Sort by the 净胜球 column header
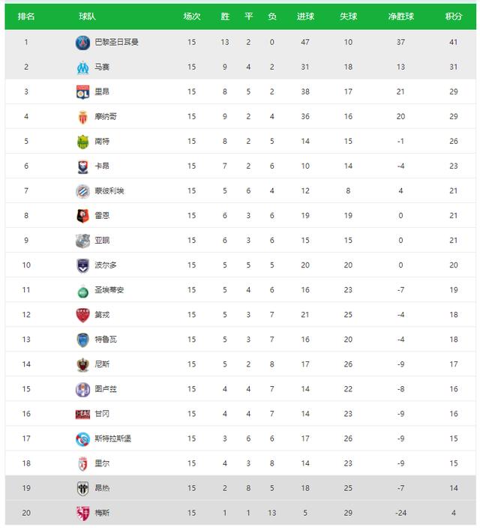480x530 pixels. [400, 16]
